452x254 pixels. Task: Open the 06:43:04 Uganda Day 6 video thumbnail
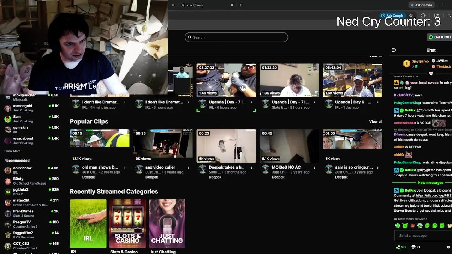[x=352, y=80]
